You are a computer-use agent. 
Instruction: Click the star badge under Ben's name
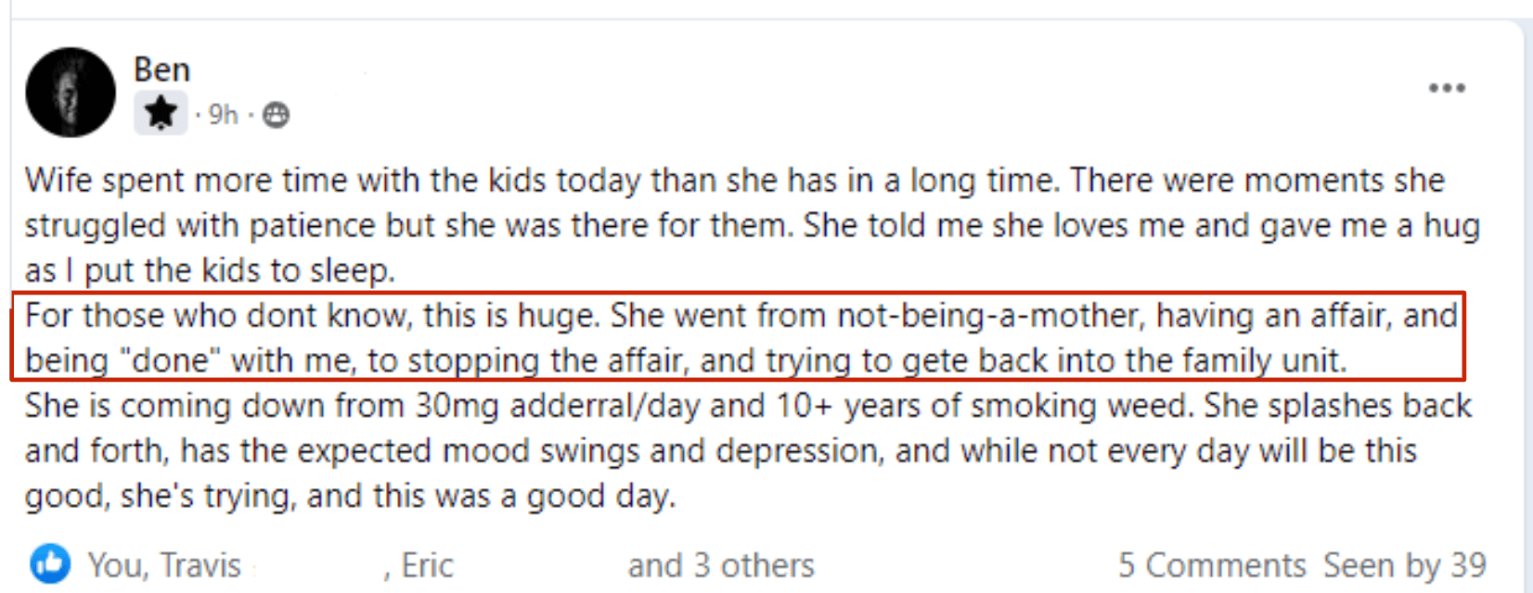point(161,113)
